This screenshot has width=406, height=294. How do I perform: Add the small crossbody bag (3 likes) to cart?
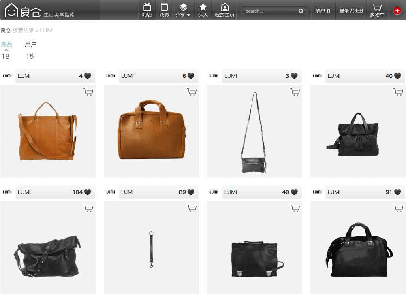pos(295,92)
